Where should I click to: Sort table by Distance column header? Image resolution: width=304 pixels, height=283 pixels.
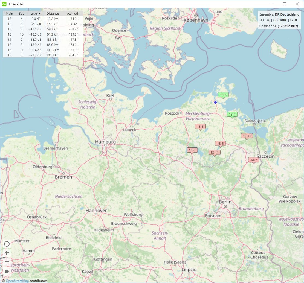[x=53, y=13]
